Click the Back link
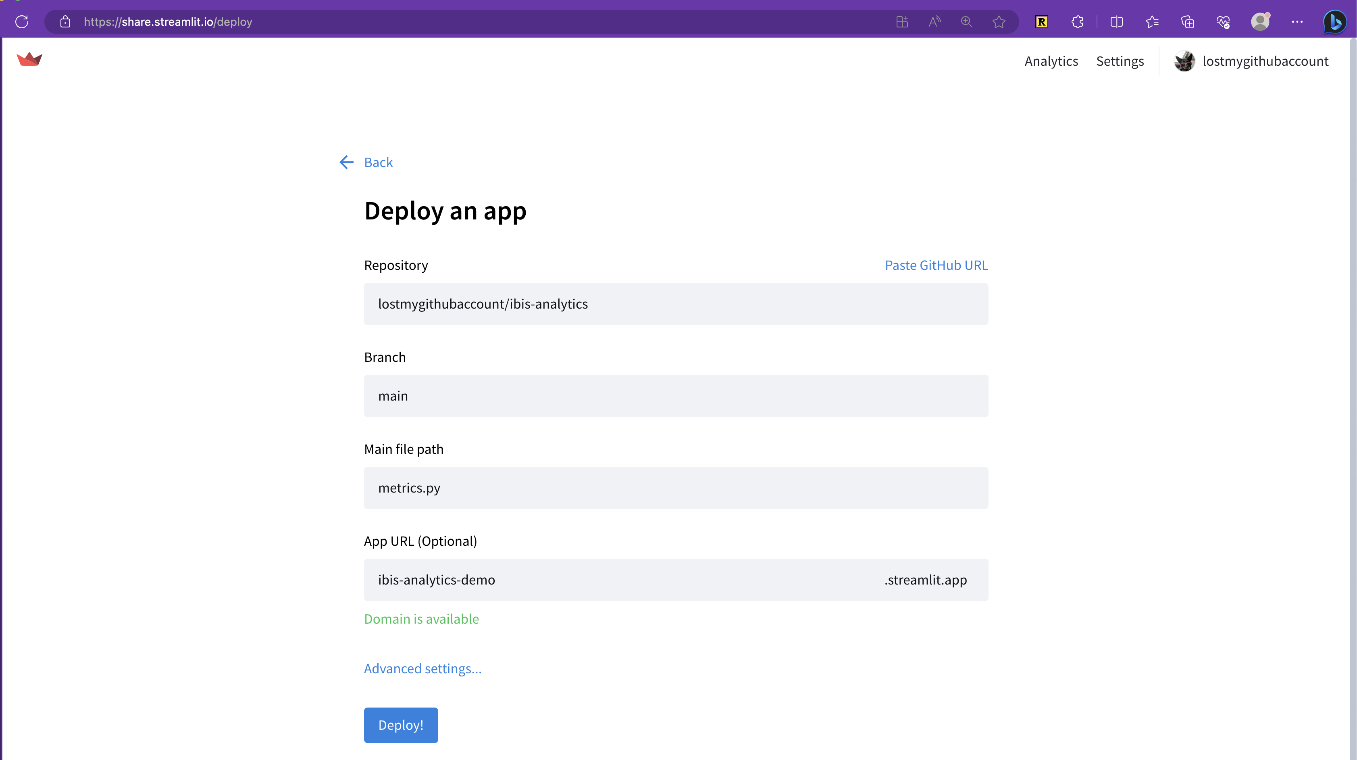 point(378,162)
